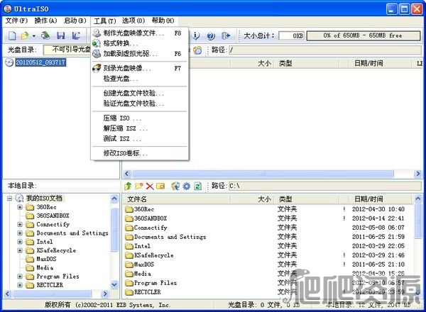Click the 650MB capacity progress bar
The image size is (426, 312).
tap(364, 35)
